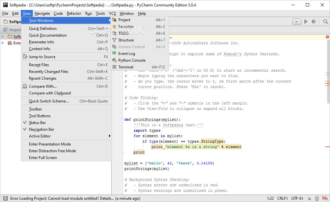
Task: Open the CRLF line separator dropdown
Action: click(x=282, y=198)
